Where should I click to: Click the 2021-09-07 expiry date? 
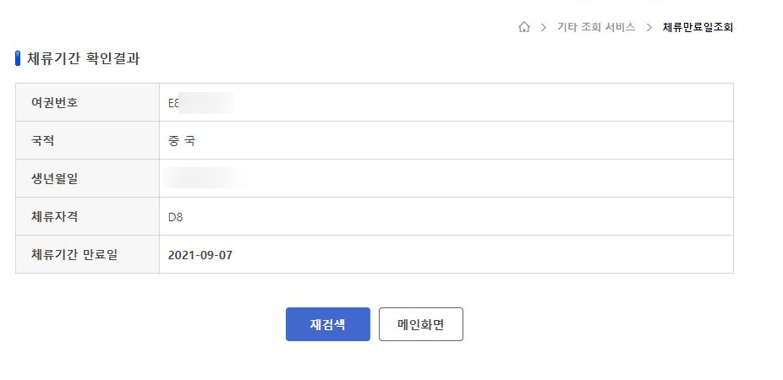(200, 255)
